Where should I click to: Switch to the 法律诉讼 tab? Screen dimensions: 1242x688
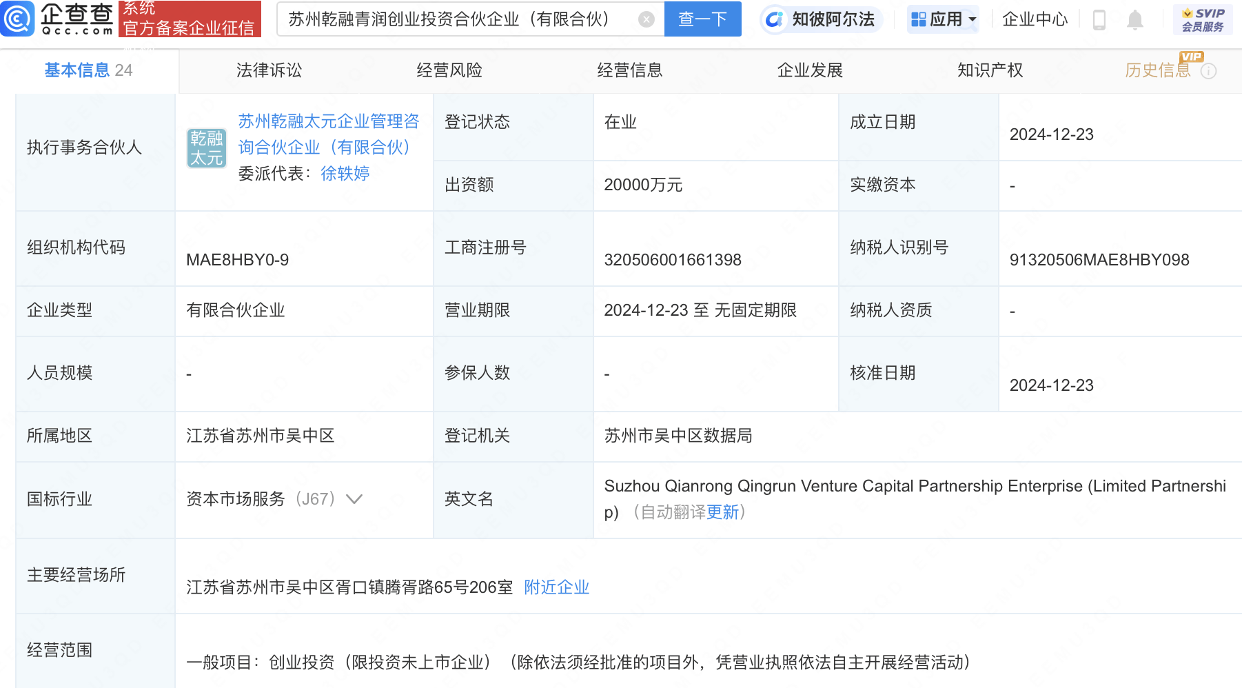[x=269, y=70]
